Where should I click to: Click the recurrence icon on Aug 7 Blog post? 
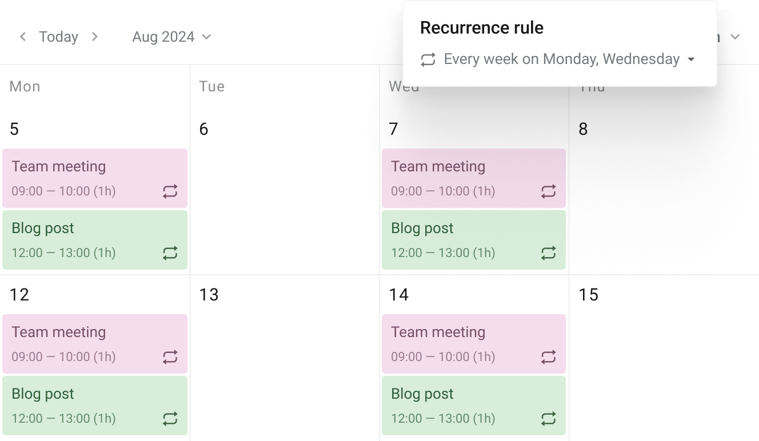[x=549, y=254]
